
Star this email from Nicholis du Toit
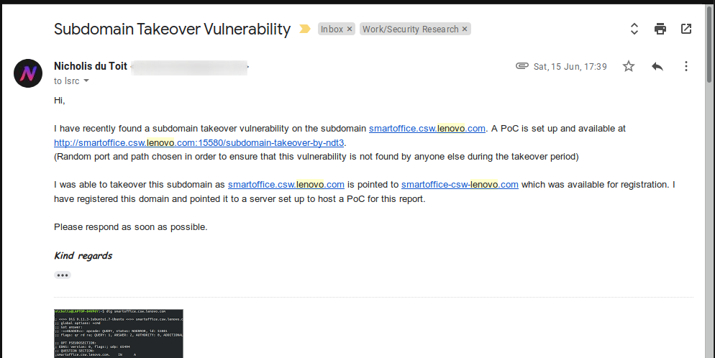point(629,67)
